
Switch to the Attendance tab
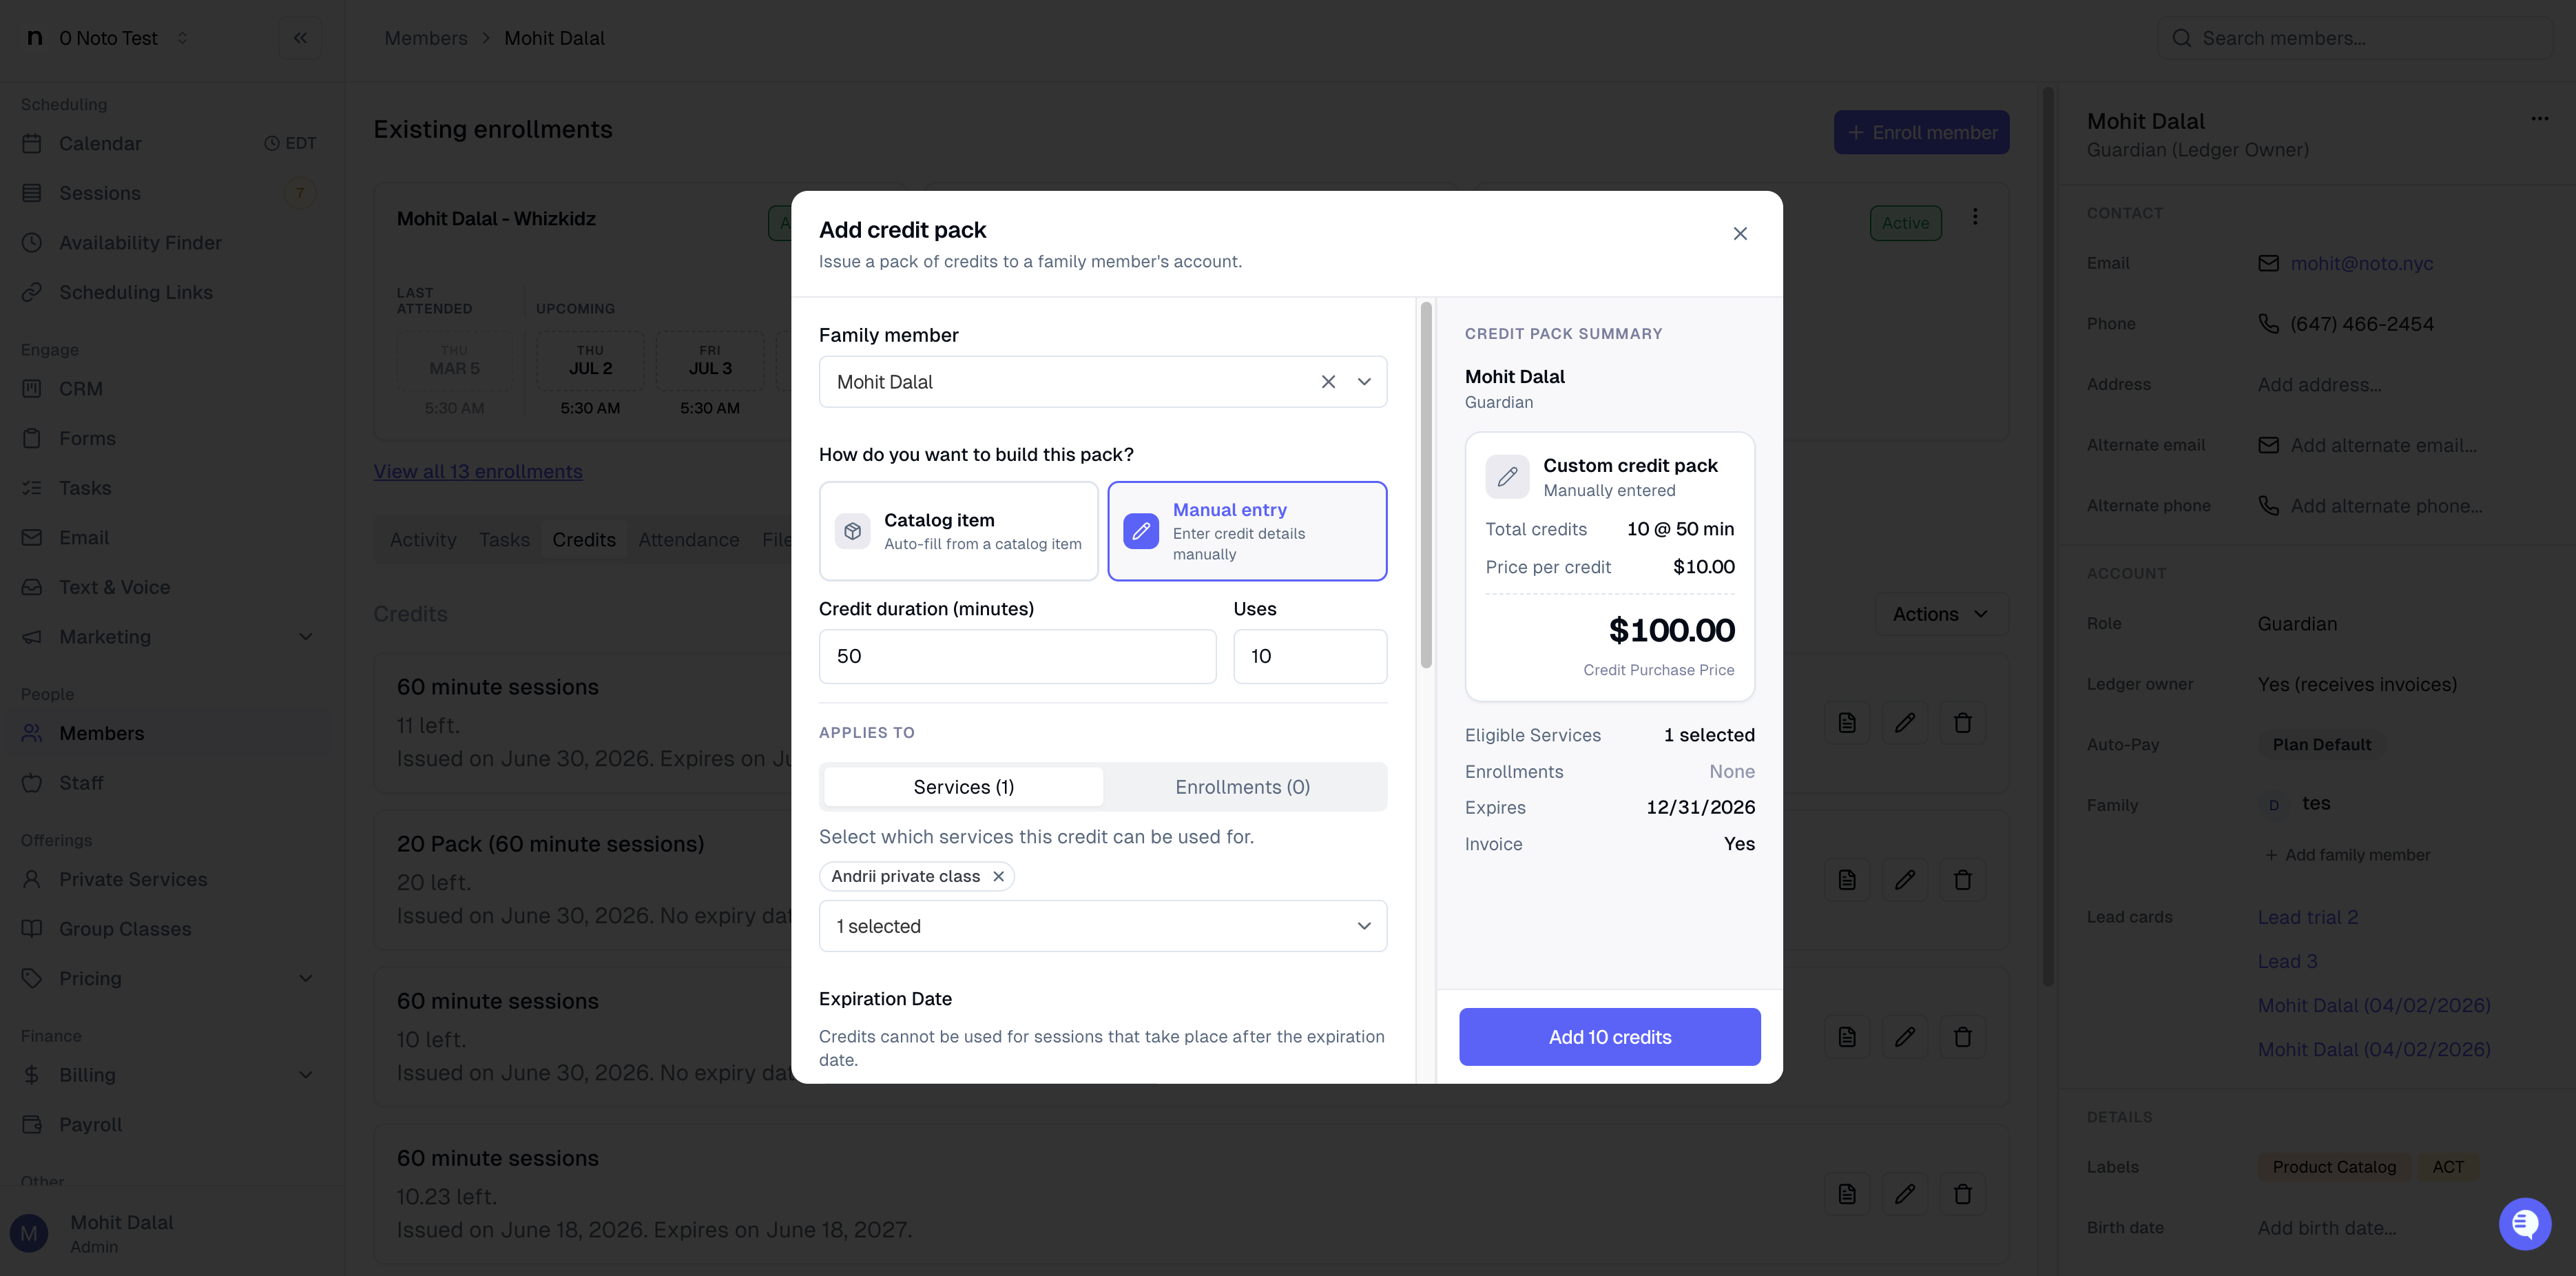click(x=688, y=540)
